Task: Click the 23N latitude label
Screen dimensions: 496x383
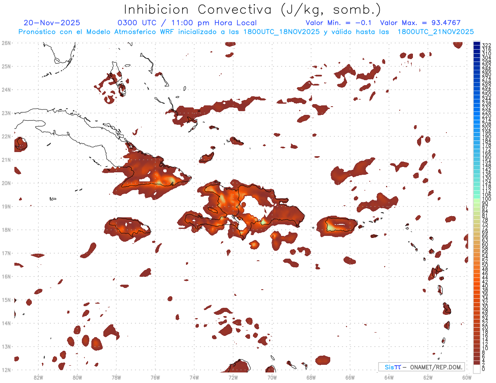Action: click(6, 113)
